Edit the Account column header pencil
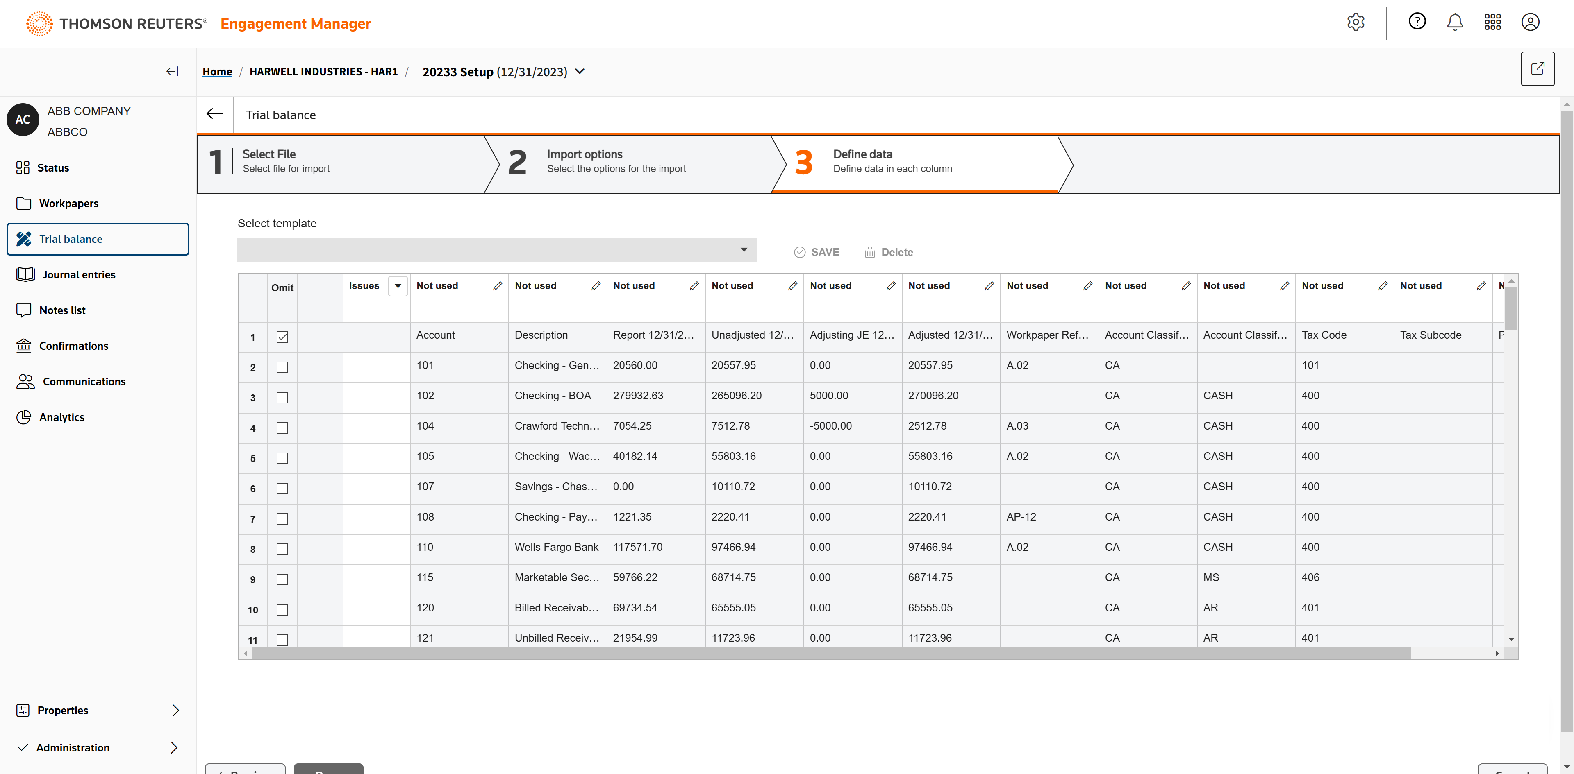Image resolution: width=1574 pixels, height=774 pixels. pos(497,286)
